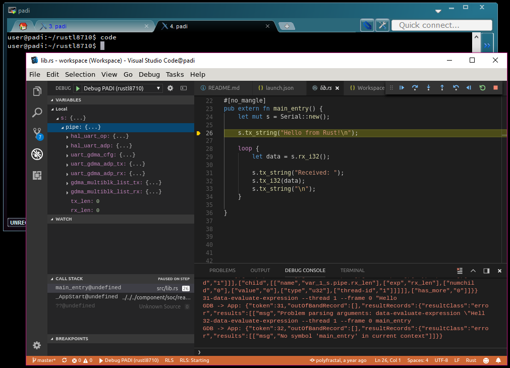Close the bottom panel

click(x=499, y=271)
